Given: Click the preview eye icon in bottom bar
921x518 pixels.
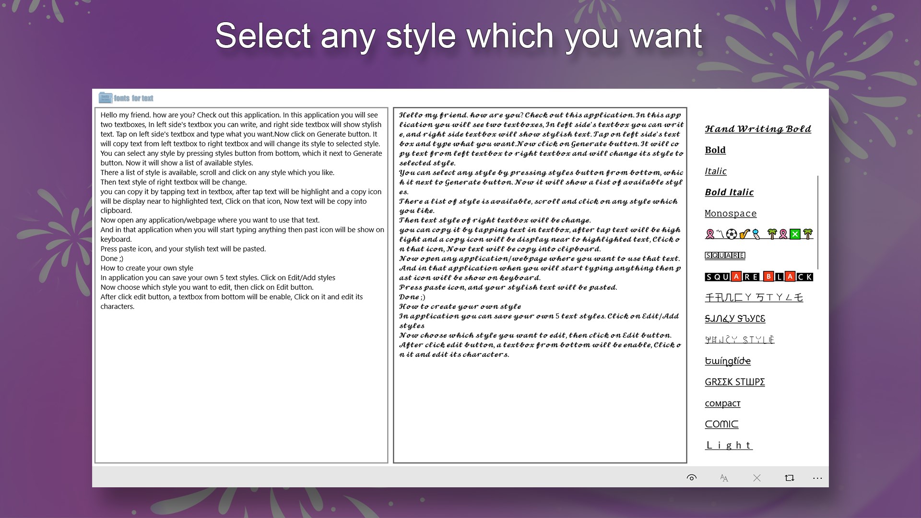Looking at the screenshot, I should tap(692, 478).
